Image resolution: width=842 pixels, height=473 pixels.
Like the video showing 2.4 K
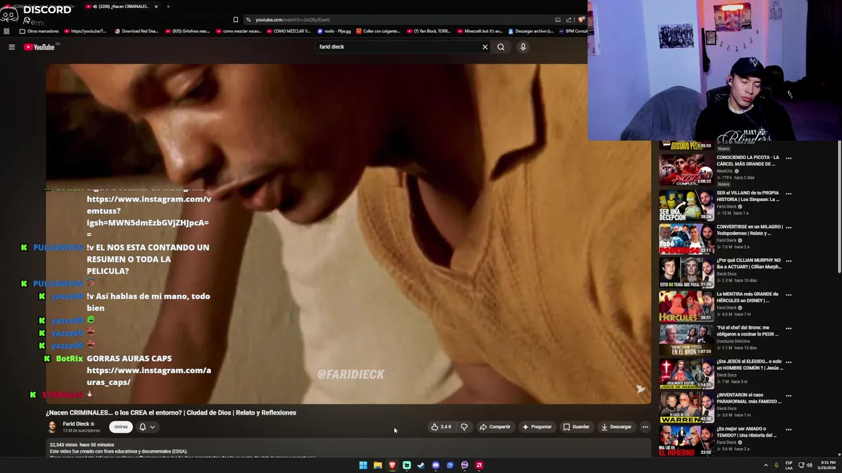(x=441, y=427)
